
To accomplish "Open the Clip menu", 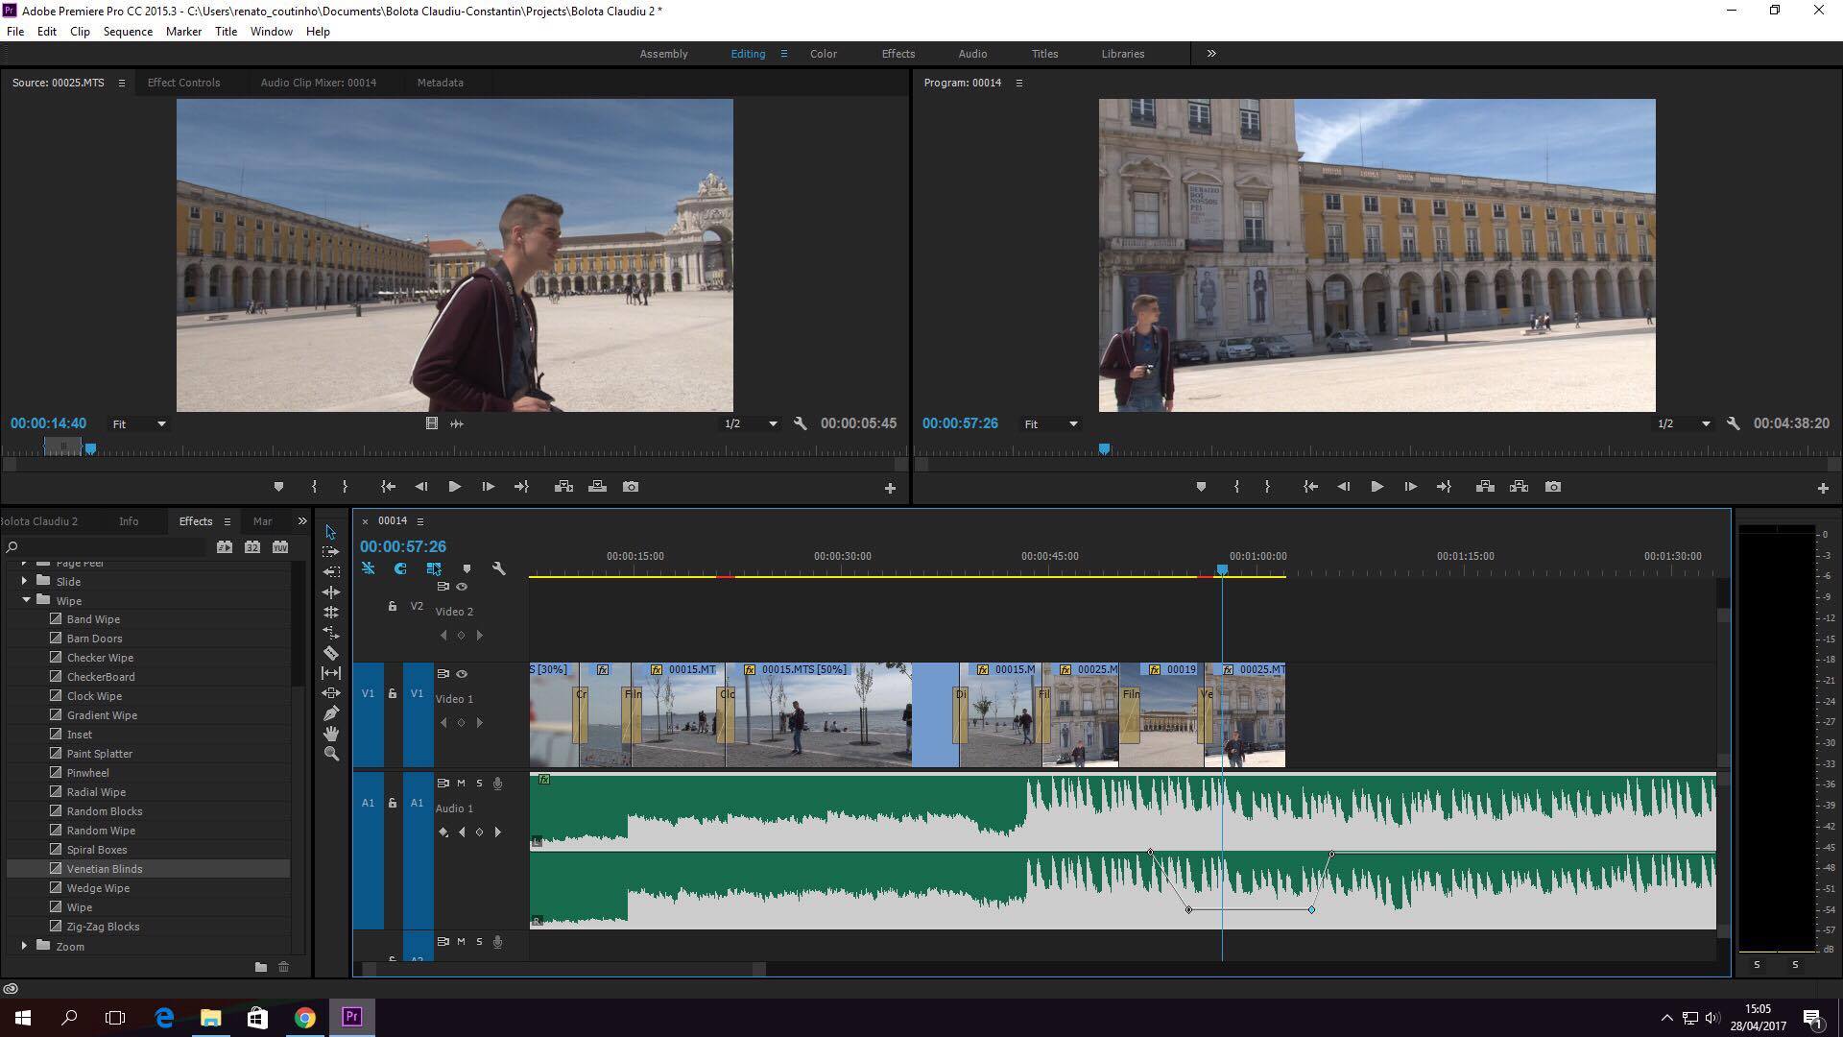I will click(80, 32).
